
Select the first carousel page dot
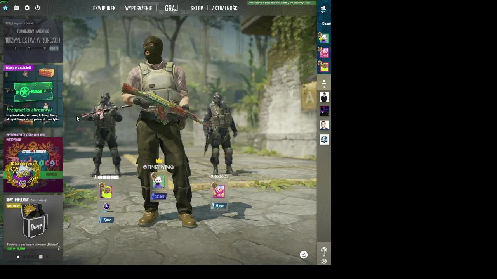[24, 257]
